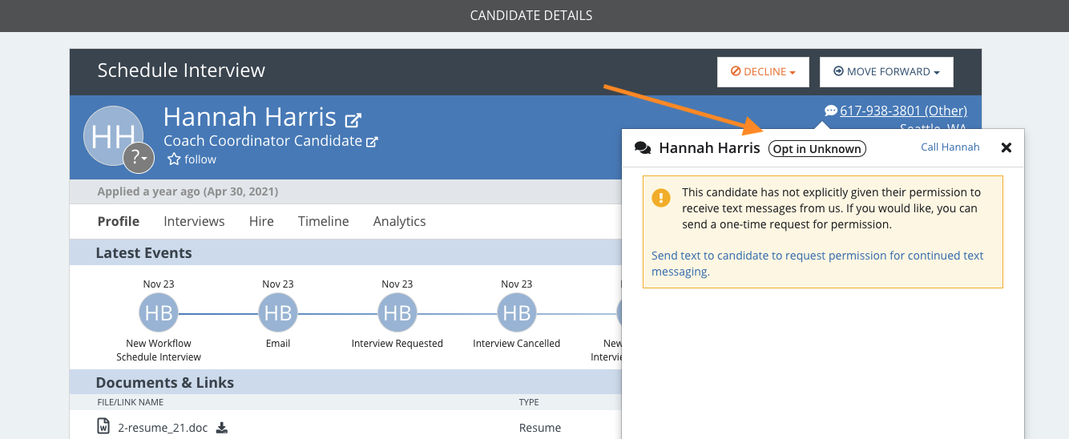
Task: Click the TYPE column header
Action: coord(529,402)
